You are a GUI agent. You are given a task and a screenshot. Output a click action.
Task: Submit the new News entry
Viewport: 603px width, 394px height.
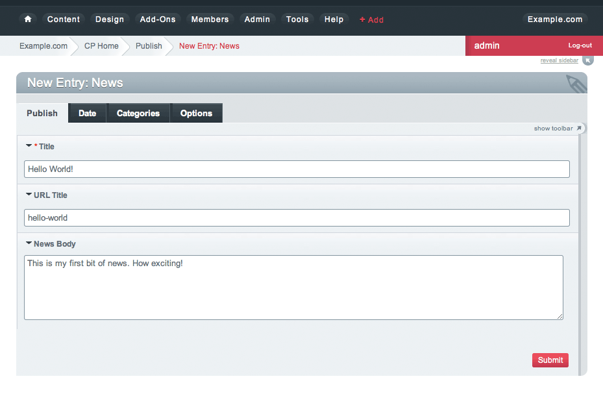tap(550, 360)
